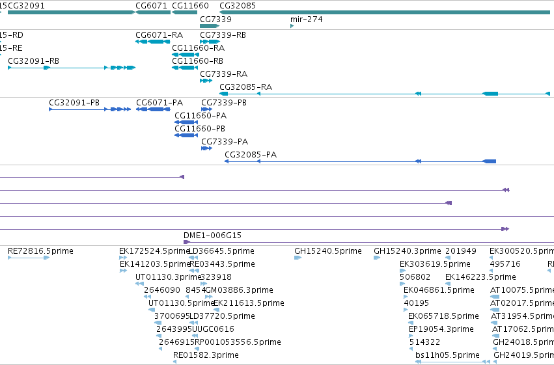Viewport: 554px width, 365px height.
Task: Select the 2643995 EST marker
Action: (x=159, y=336)
